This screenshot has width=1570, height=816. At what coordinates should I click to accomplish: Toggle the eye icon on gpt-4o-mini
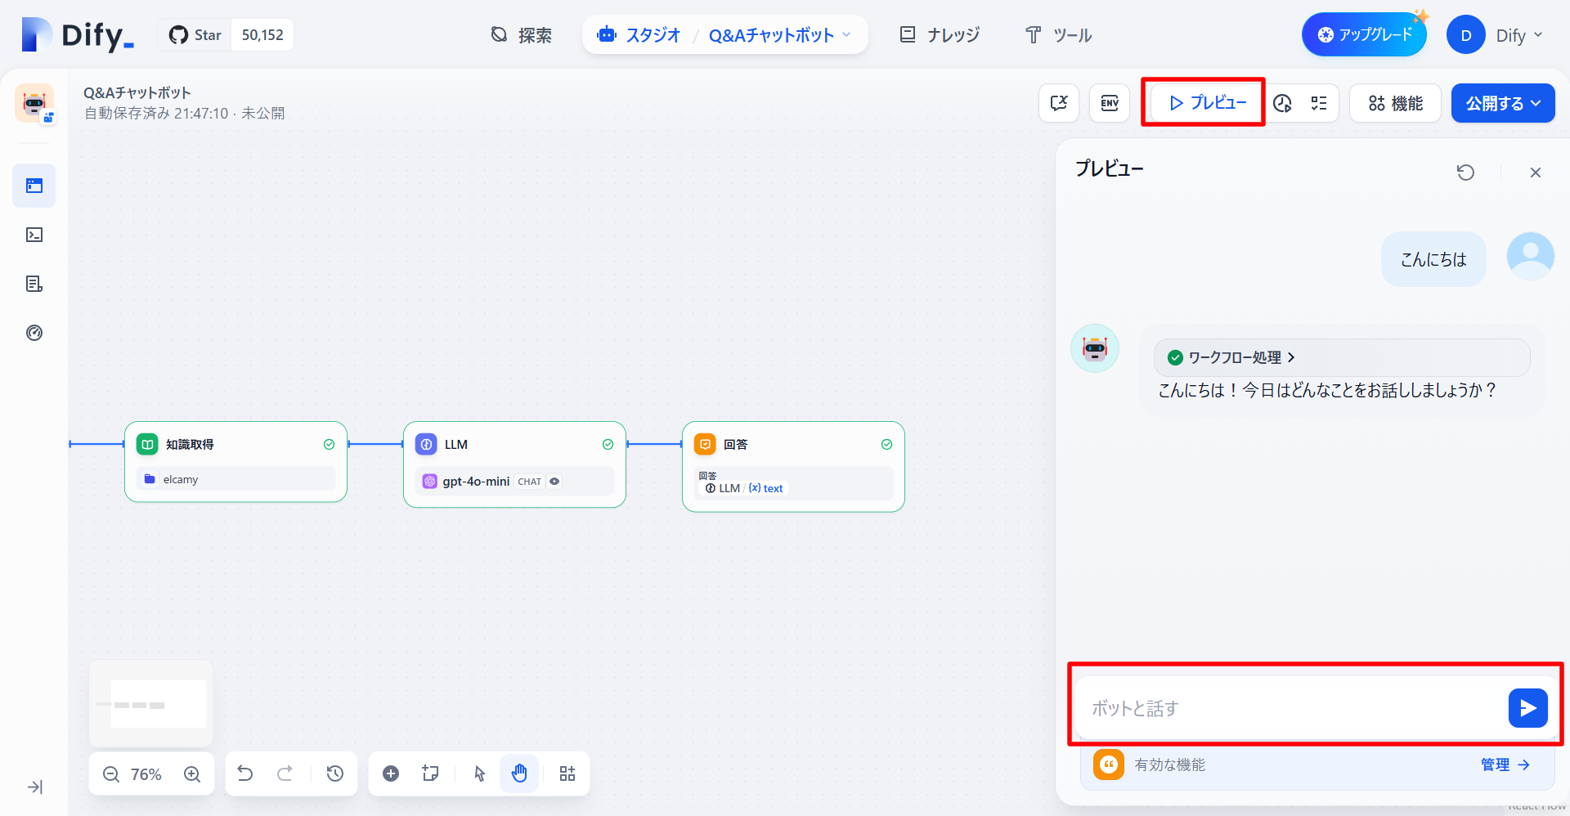coord(554,482)
